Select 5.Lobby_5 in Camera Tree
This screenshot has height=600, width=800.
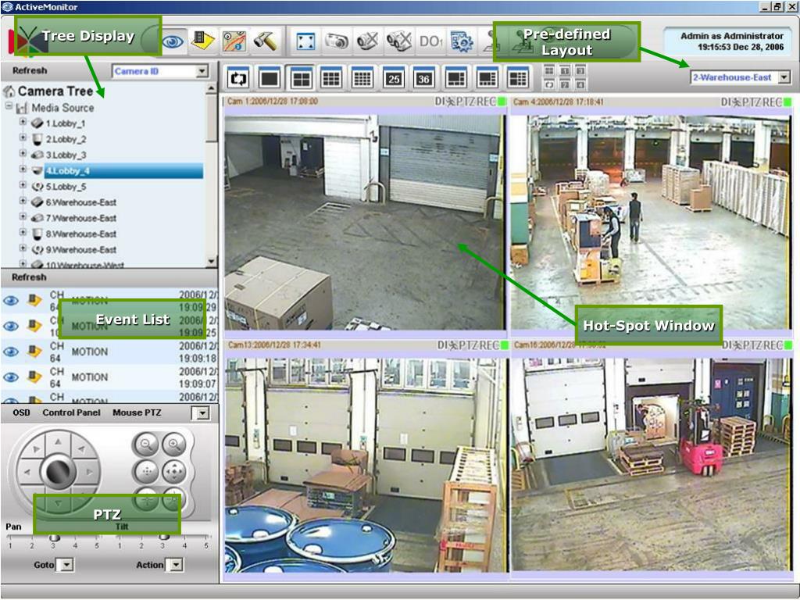pos(66,187)
